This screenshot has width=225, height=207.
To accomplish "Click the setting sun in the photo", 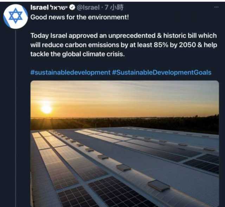I will click(x=46, y=109).
